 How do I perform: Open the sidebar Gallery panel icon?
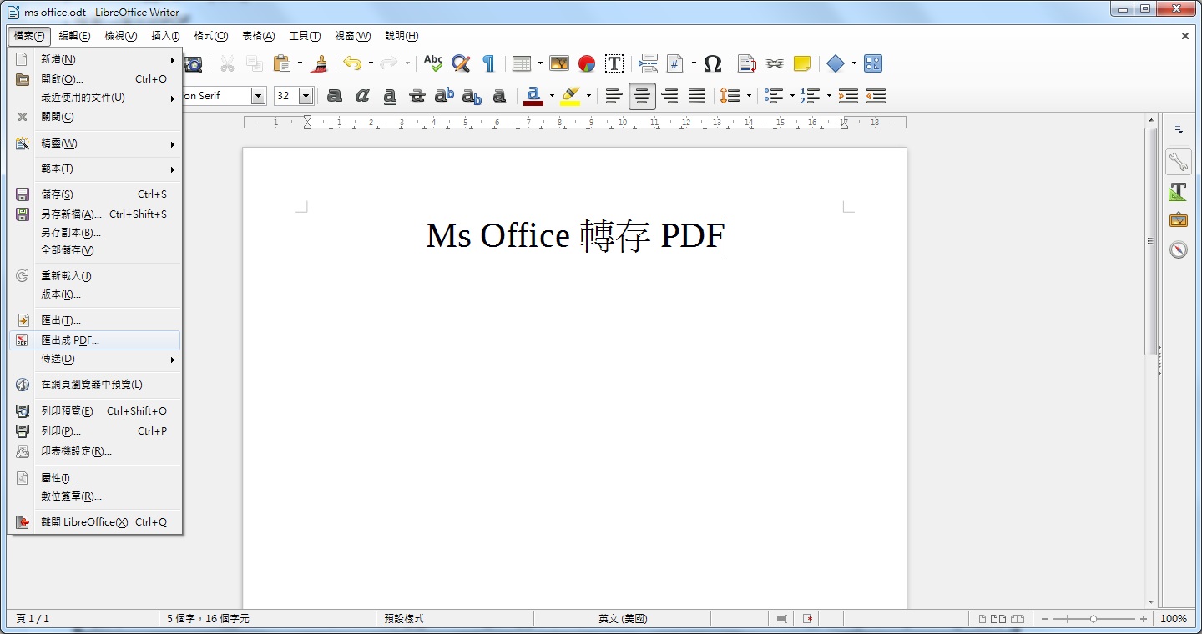[1178, 220]
